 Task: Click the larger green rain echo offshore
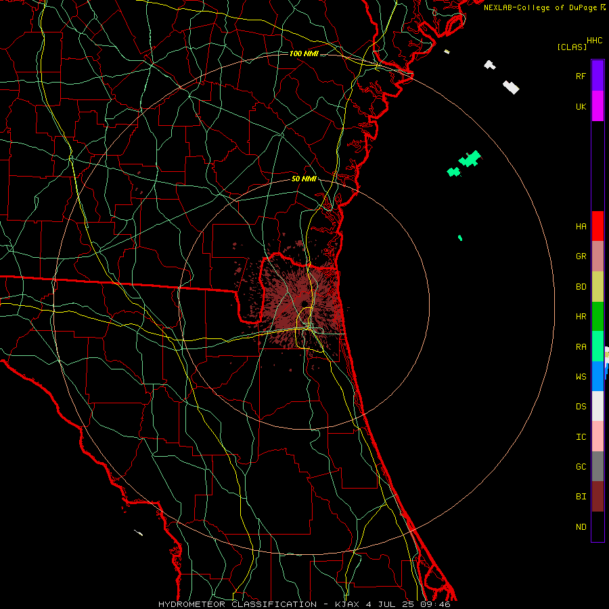470,158
